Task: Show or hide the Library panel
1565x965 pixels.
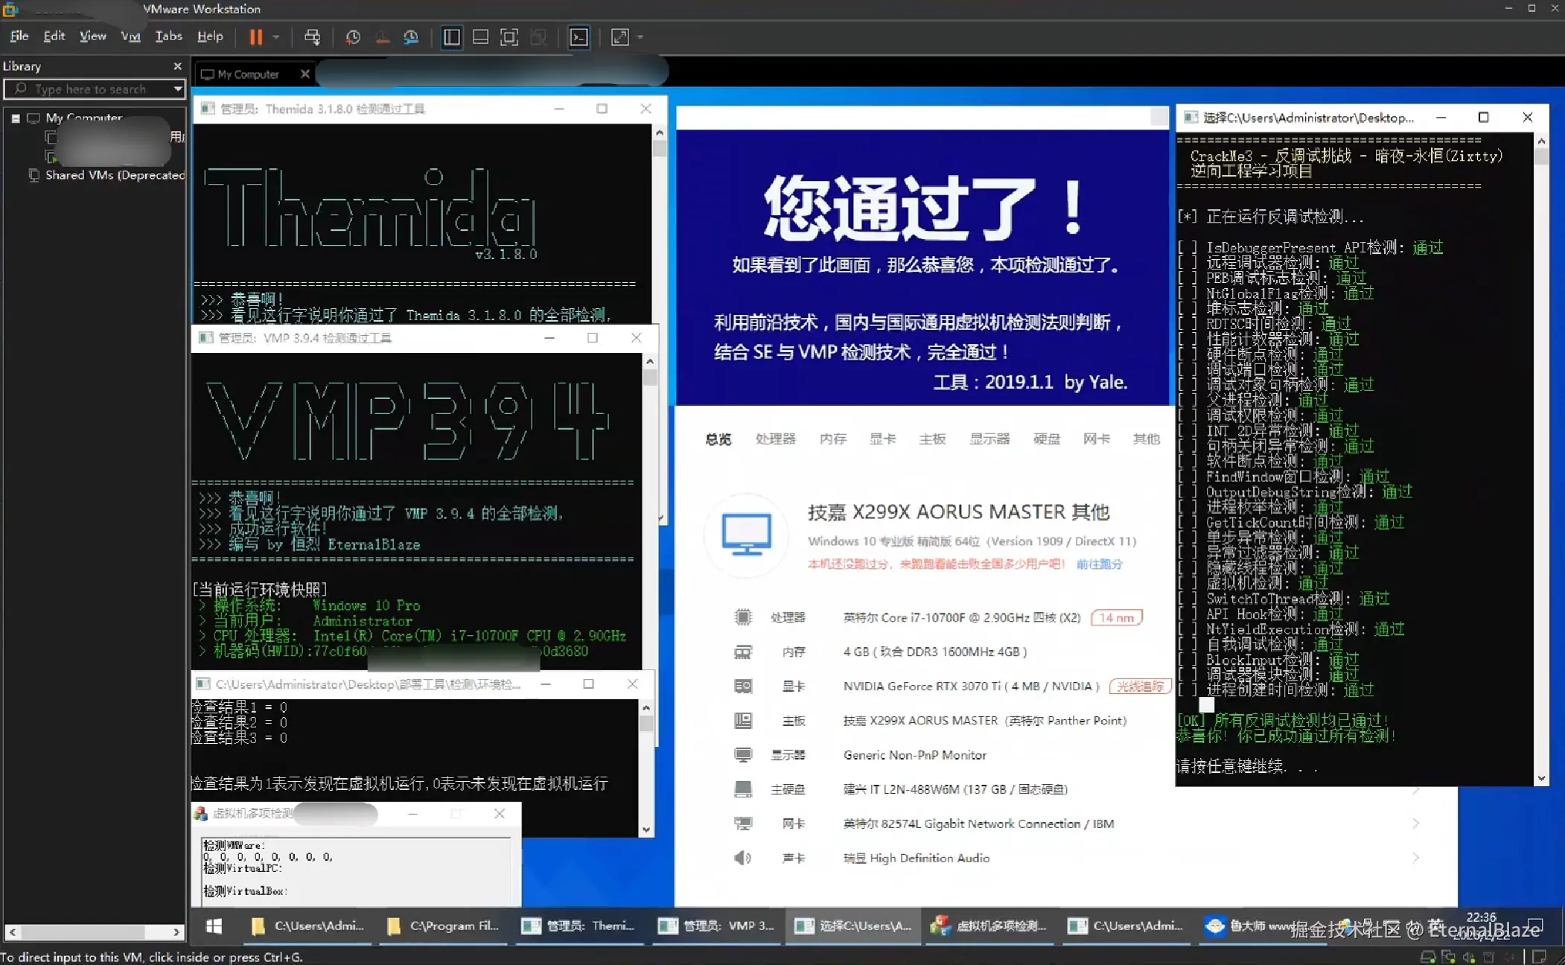Action: tap(451, 36)
